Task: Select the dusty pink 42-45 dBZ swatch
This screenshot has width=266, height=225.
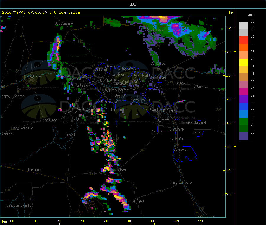Action: [x=244, y=85]
